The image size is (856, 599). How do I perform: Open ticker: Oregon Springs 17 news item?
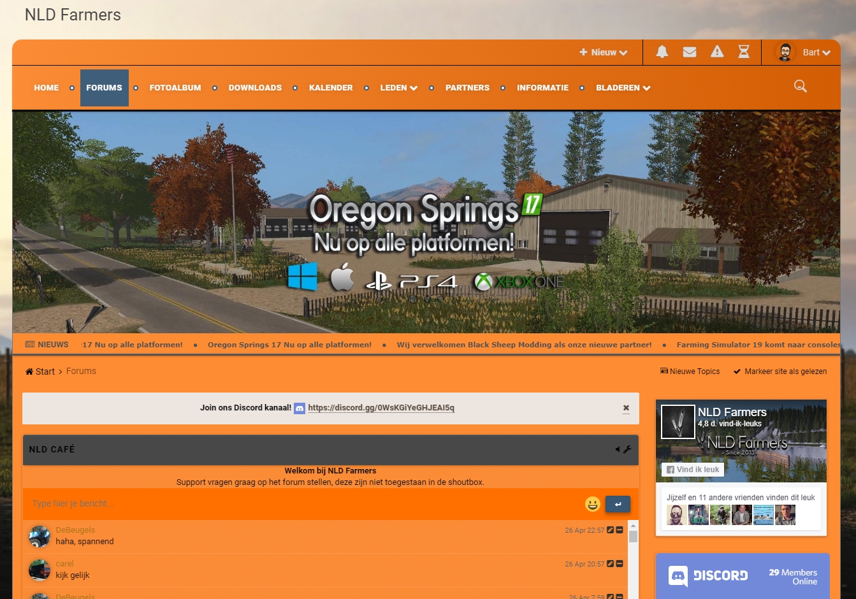(x=289, y=345)
